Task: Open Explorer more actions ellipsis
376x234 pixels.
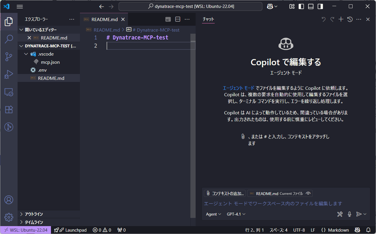Action: [x=72, y=19]
